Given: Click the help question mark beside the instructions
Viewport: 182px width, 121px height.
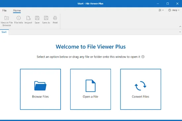Looking at the screenshot, I should [x=143, y=57].
